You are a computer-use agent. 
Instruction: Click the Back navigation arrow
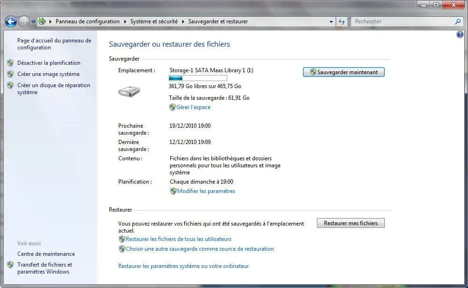[11, 21]
